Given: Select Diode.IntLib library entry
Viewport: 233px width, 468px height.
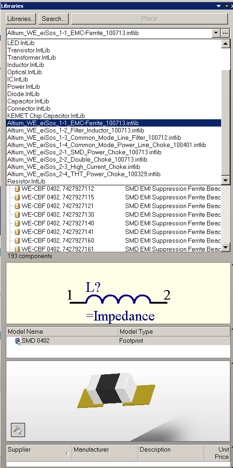Looking at the screenshot, I should [x=114, y=94].
